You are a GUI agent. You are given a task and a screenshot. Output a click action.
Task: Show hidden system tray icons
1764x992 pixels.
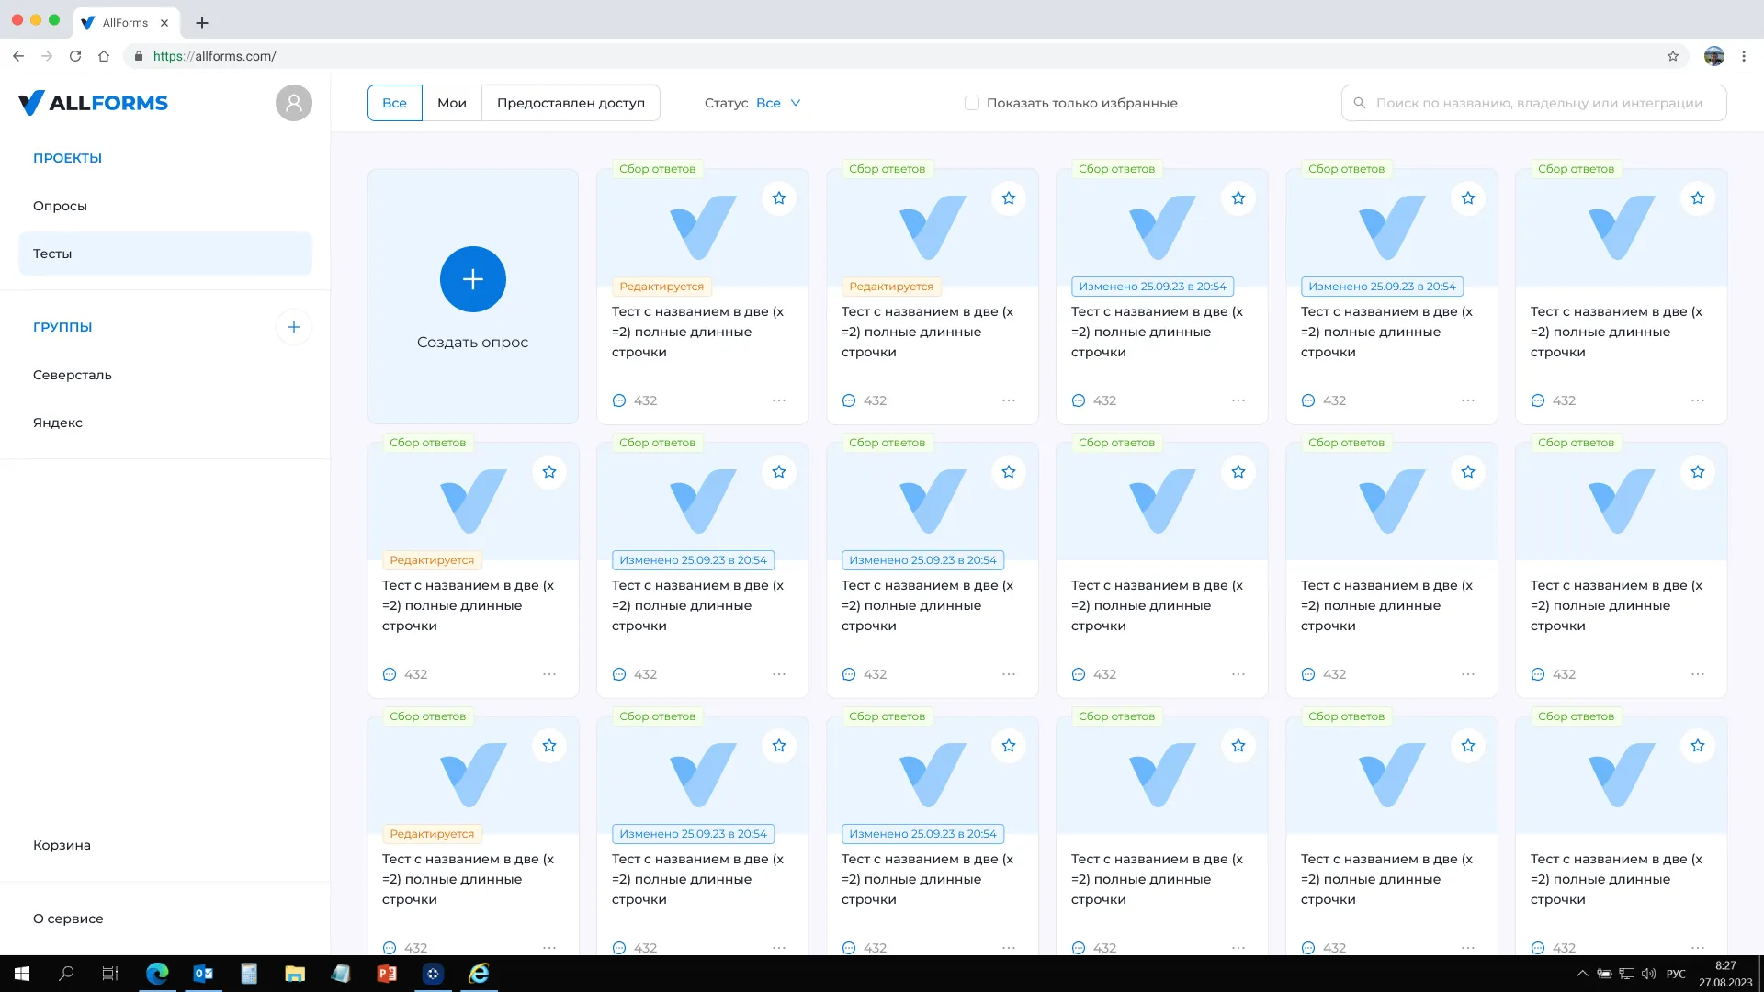pos(1582,974)
